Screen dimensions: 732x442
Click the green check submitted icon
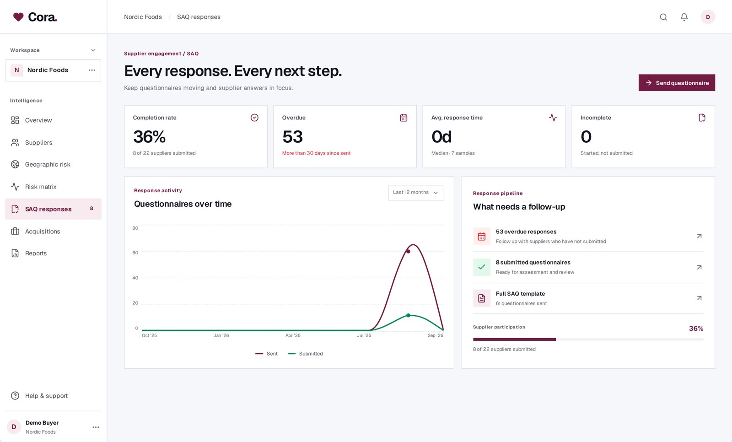[x=482, y=267]
